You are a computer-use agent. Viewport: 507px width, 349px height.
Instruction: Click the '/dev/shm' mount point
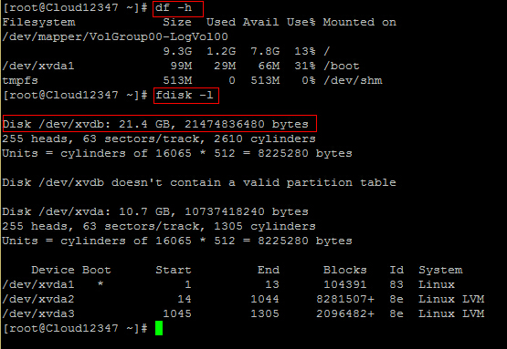pos(353,80)
